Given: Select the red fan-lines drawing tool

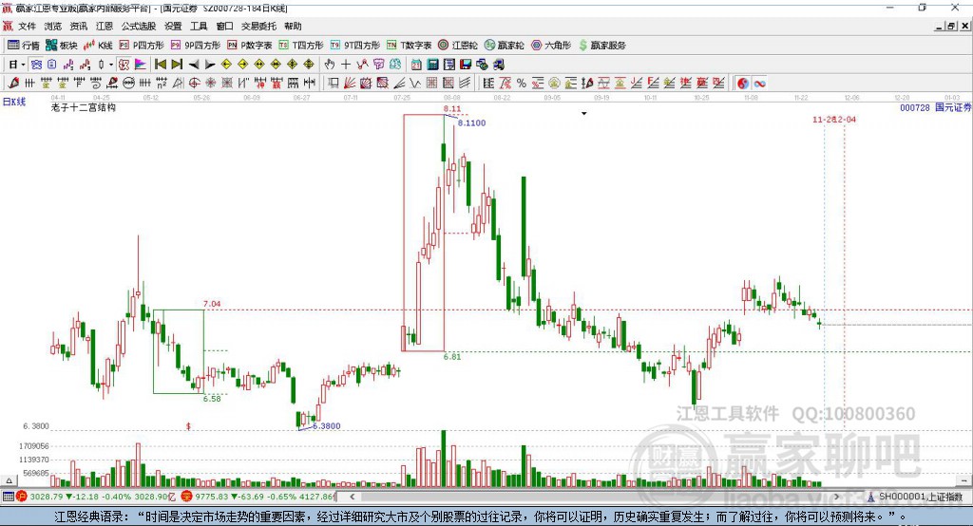Looking at the screenshot, I should click(349, 84).
